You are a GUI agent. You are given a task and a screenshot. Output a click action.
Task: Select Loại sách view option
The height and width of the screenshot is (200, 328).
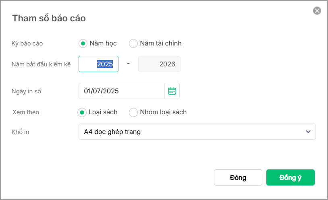(x=82, y=112)
